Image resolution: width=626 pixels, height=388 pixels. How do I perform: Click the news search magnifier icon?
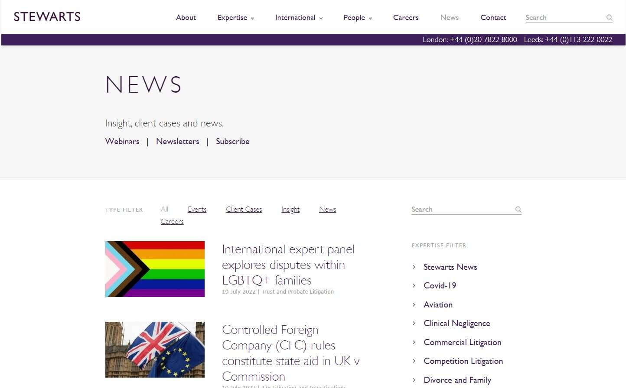coord(518,210)
